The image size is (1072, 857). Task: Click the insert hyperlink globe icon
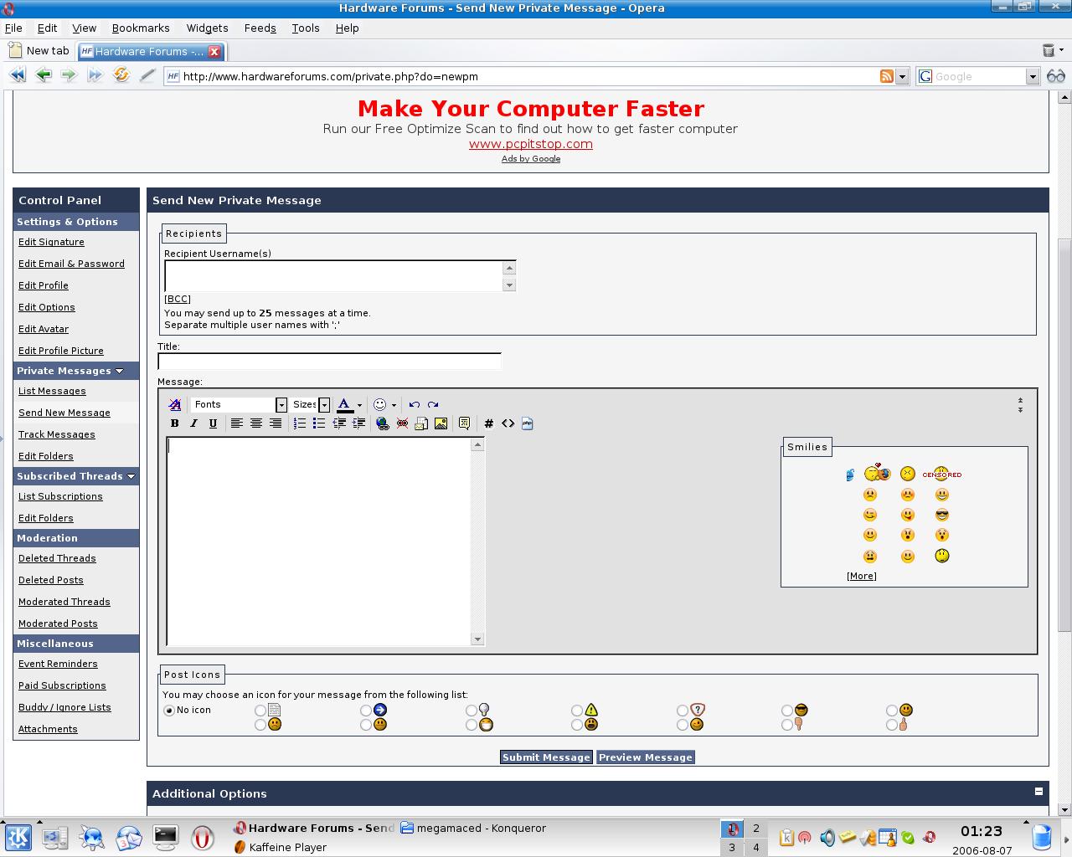tap(383, 423)
